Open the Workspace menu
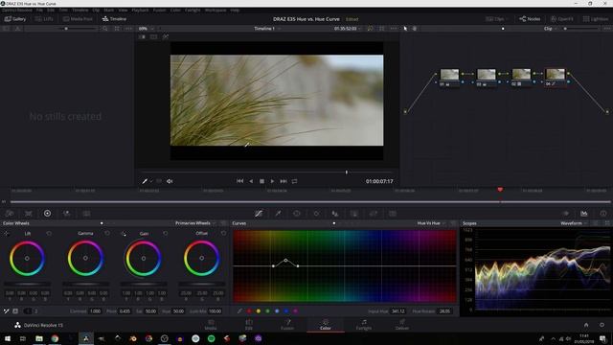Image resolution: width=613 pixels, height=345 pixels. [x=216, y=11]
